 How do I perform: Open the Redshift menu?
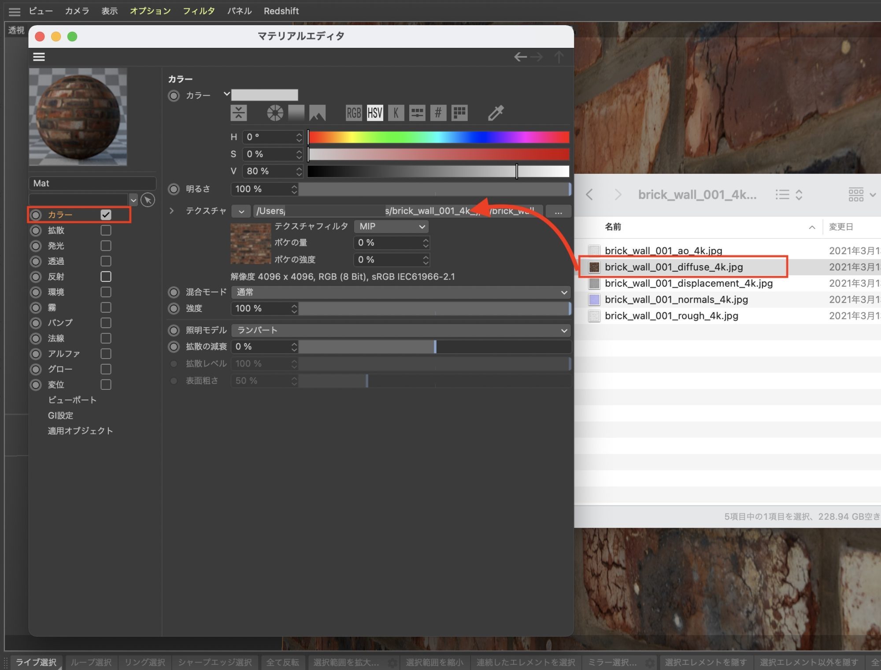pos(281,11)
